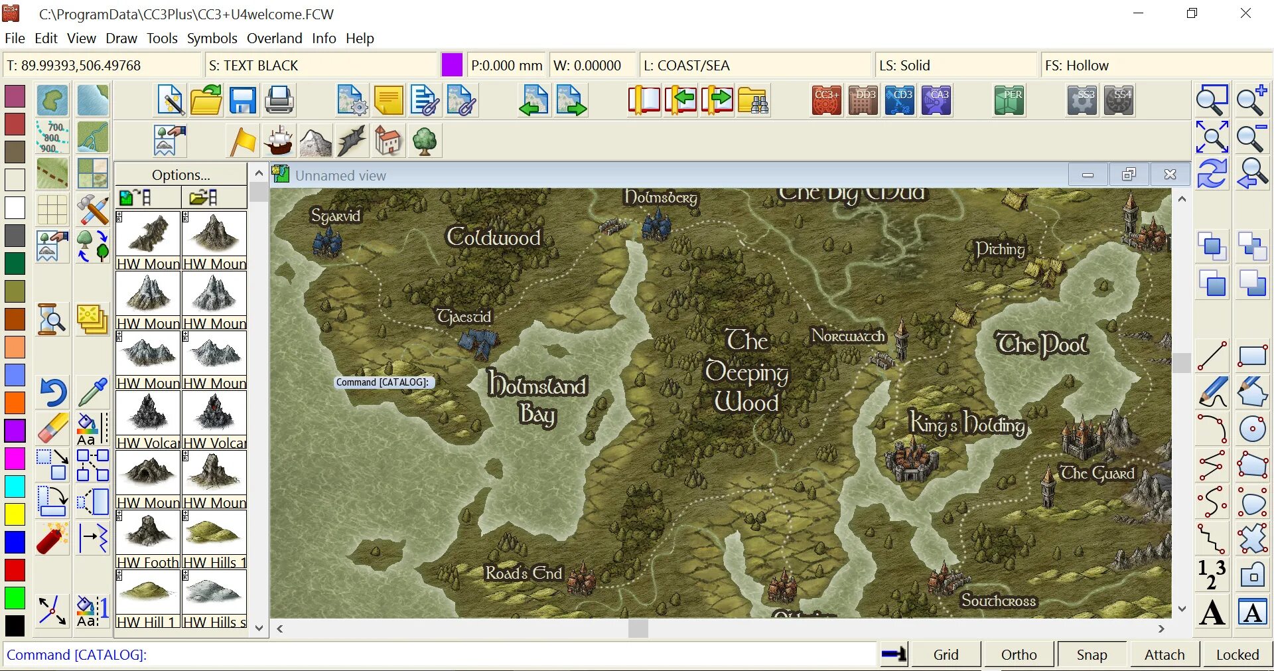Open the Overland menu
The width and height of the screenshot is (1274, 671).
[275, 38]
